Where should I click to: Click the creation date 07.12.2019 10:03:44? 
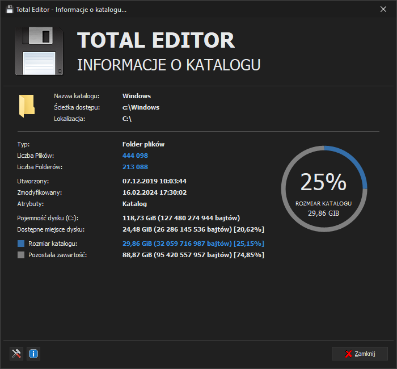coord(154,181)
